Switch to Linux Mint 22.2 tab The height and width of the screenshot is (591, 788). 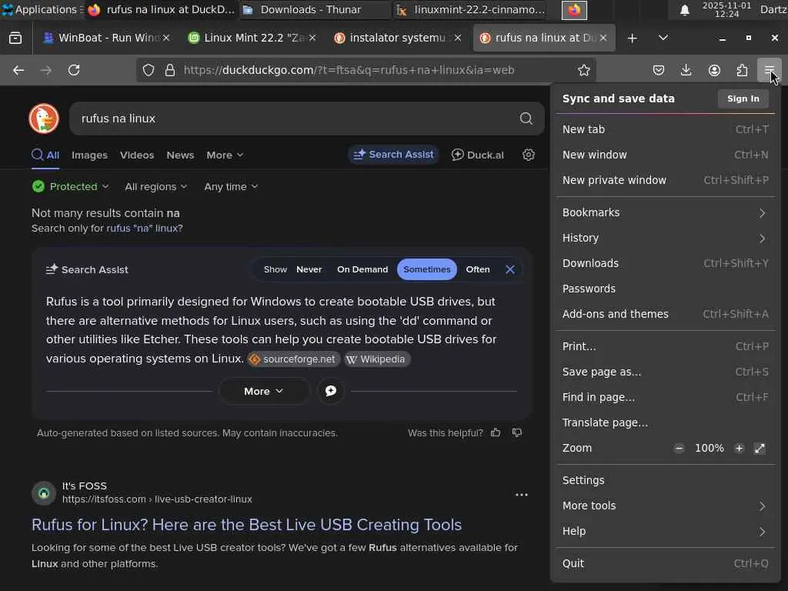pos(252,38)
